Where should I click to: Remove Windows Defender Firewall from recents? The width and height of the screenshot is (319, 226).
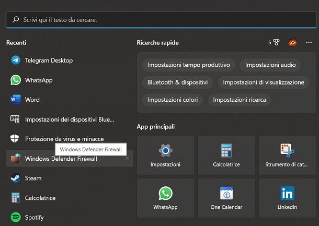(127, 158)
